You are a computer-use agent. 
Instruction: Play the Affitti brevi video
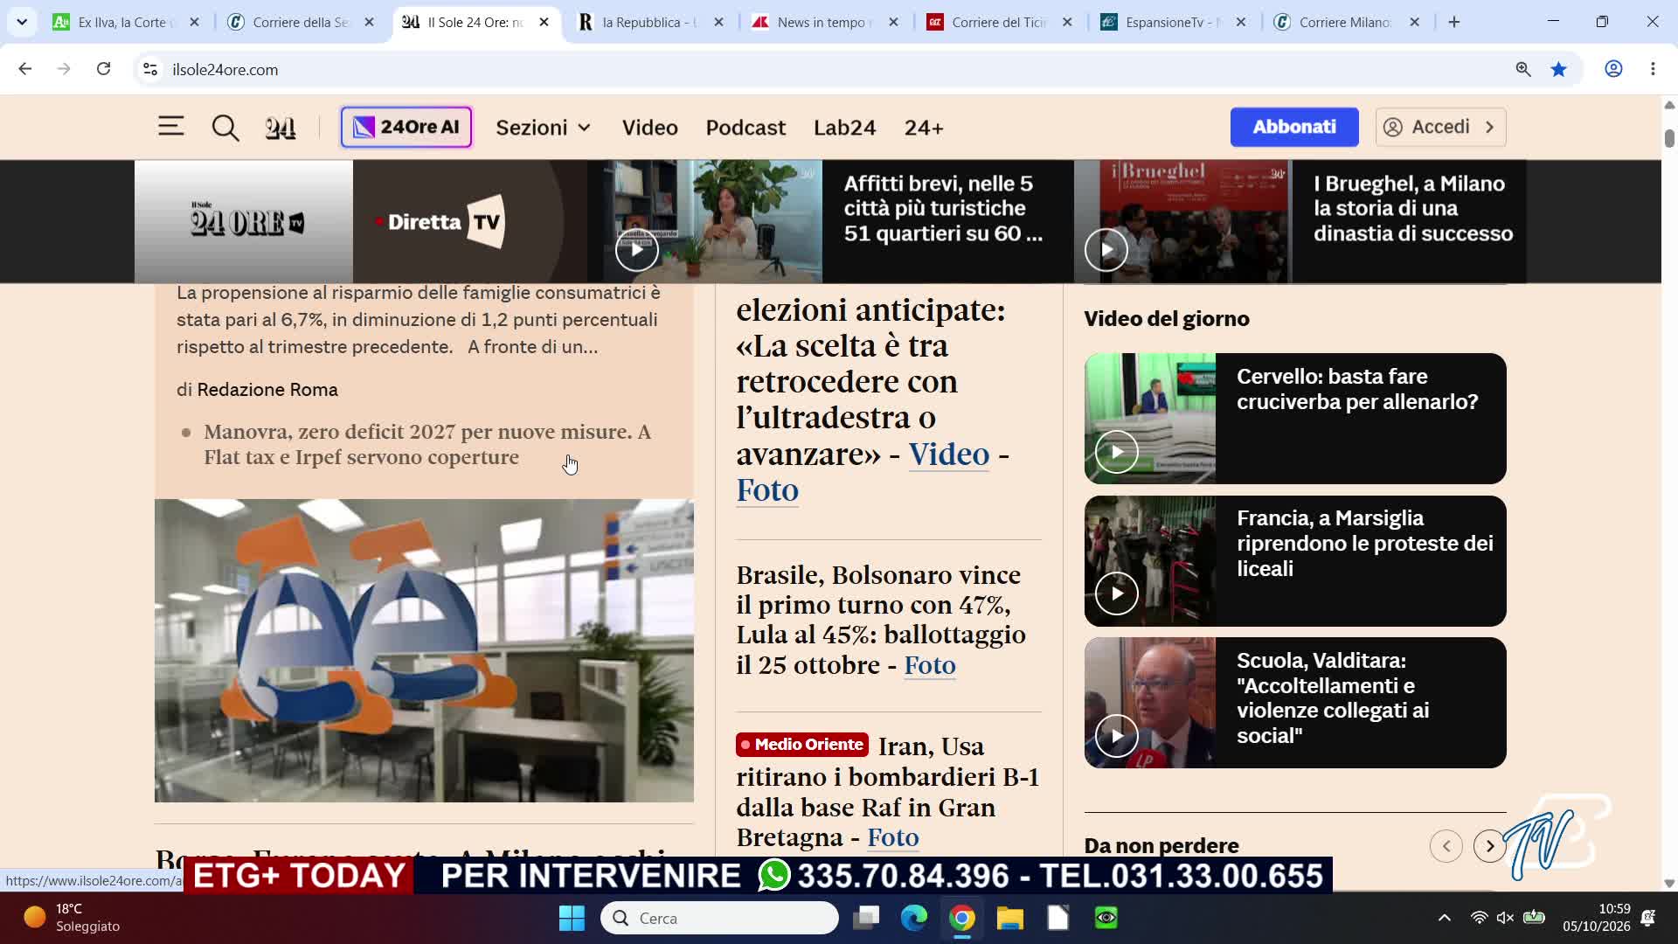tap(636, 250)
